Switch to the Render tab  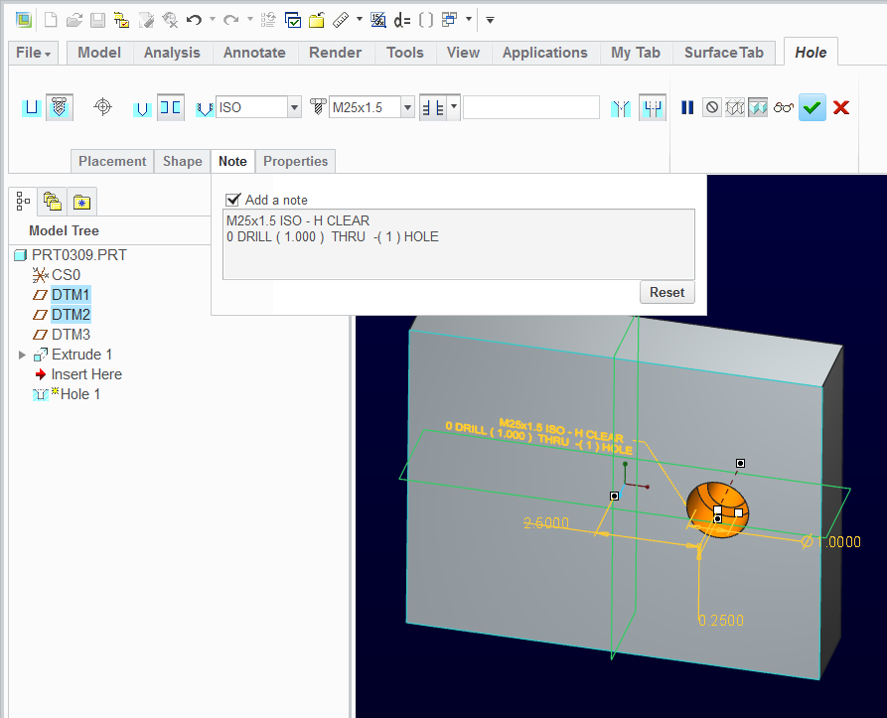click(335, 53)
